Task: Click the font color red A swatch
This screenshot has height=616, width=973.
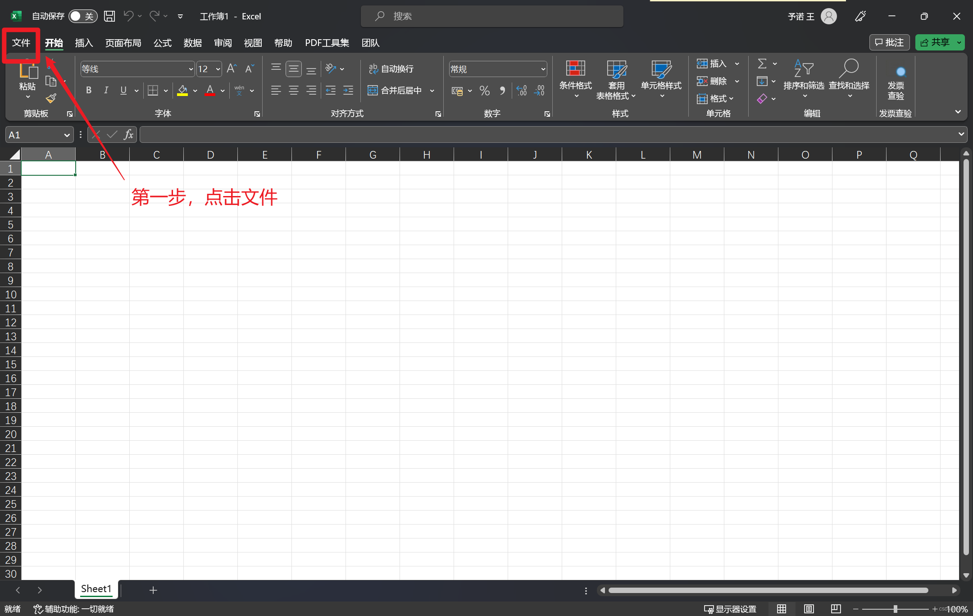Action: click(209, 91)
